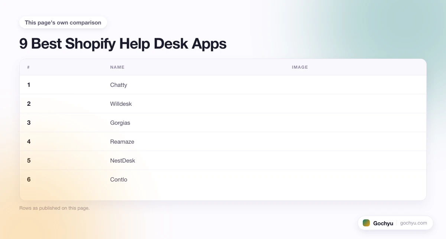Select the Contlo row name
The height and width of the screenshot is (239, 446).
click(x=119, y=180)
